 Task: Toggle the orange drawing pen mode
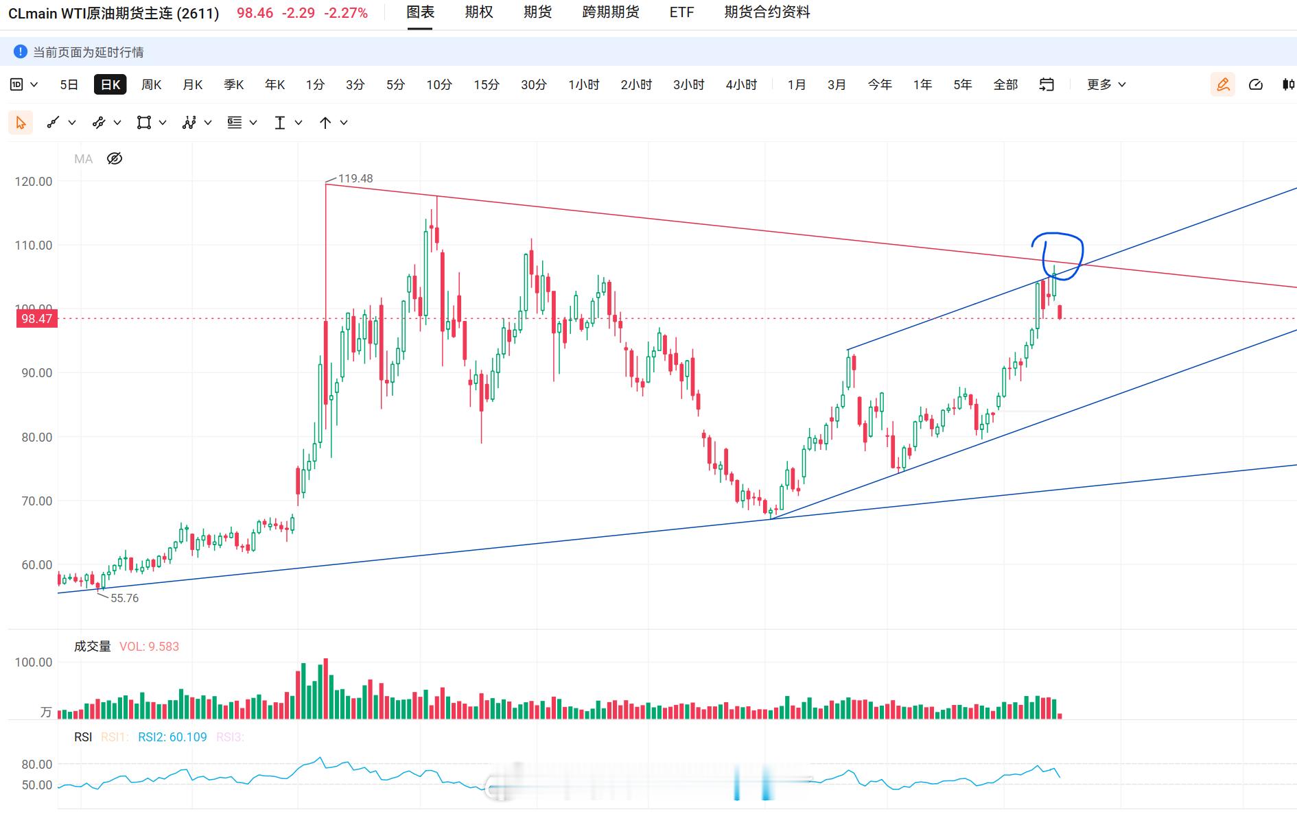point(1223,84)
